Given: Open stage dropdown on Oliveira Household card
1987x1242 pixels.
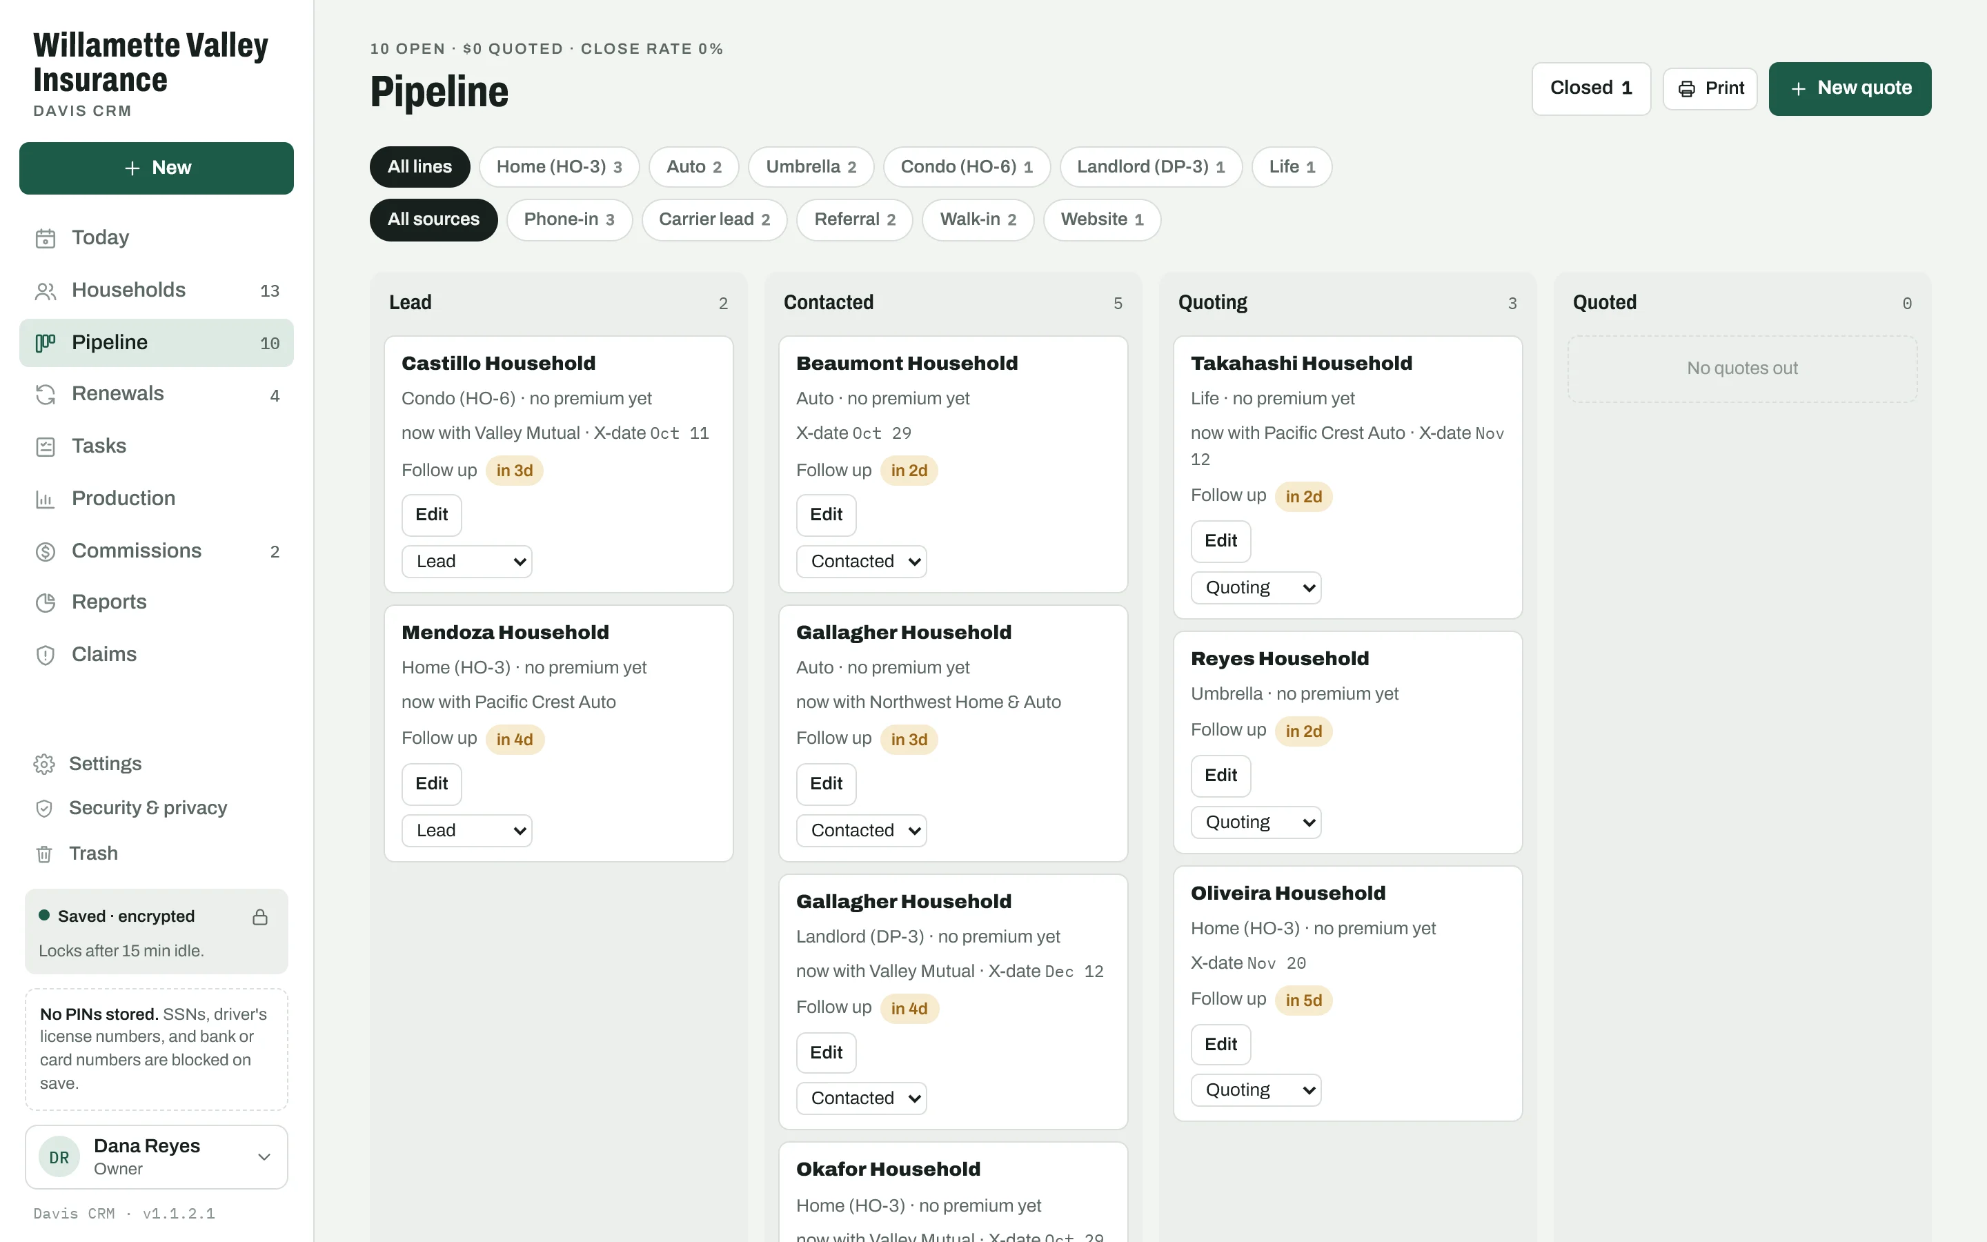Looking at the screenshot, I should (x=1256, y=1090).
